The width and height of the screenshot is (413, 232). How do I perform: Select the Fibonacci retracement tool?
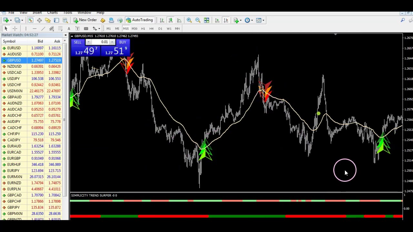tap(60, 29)
